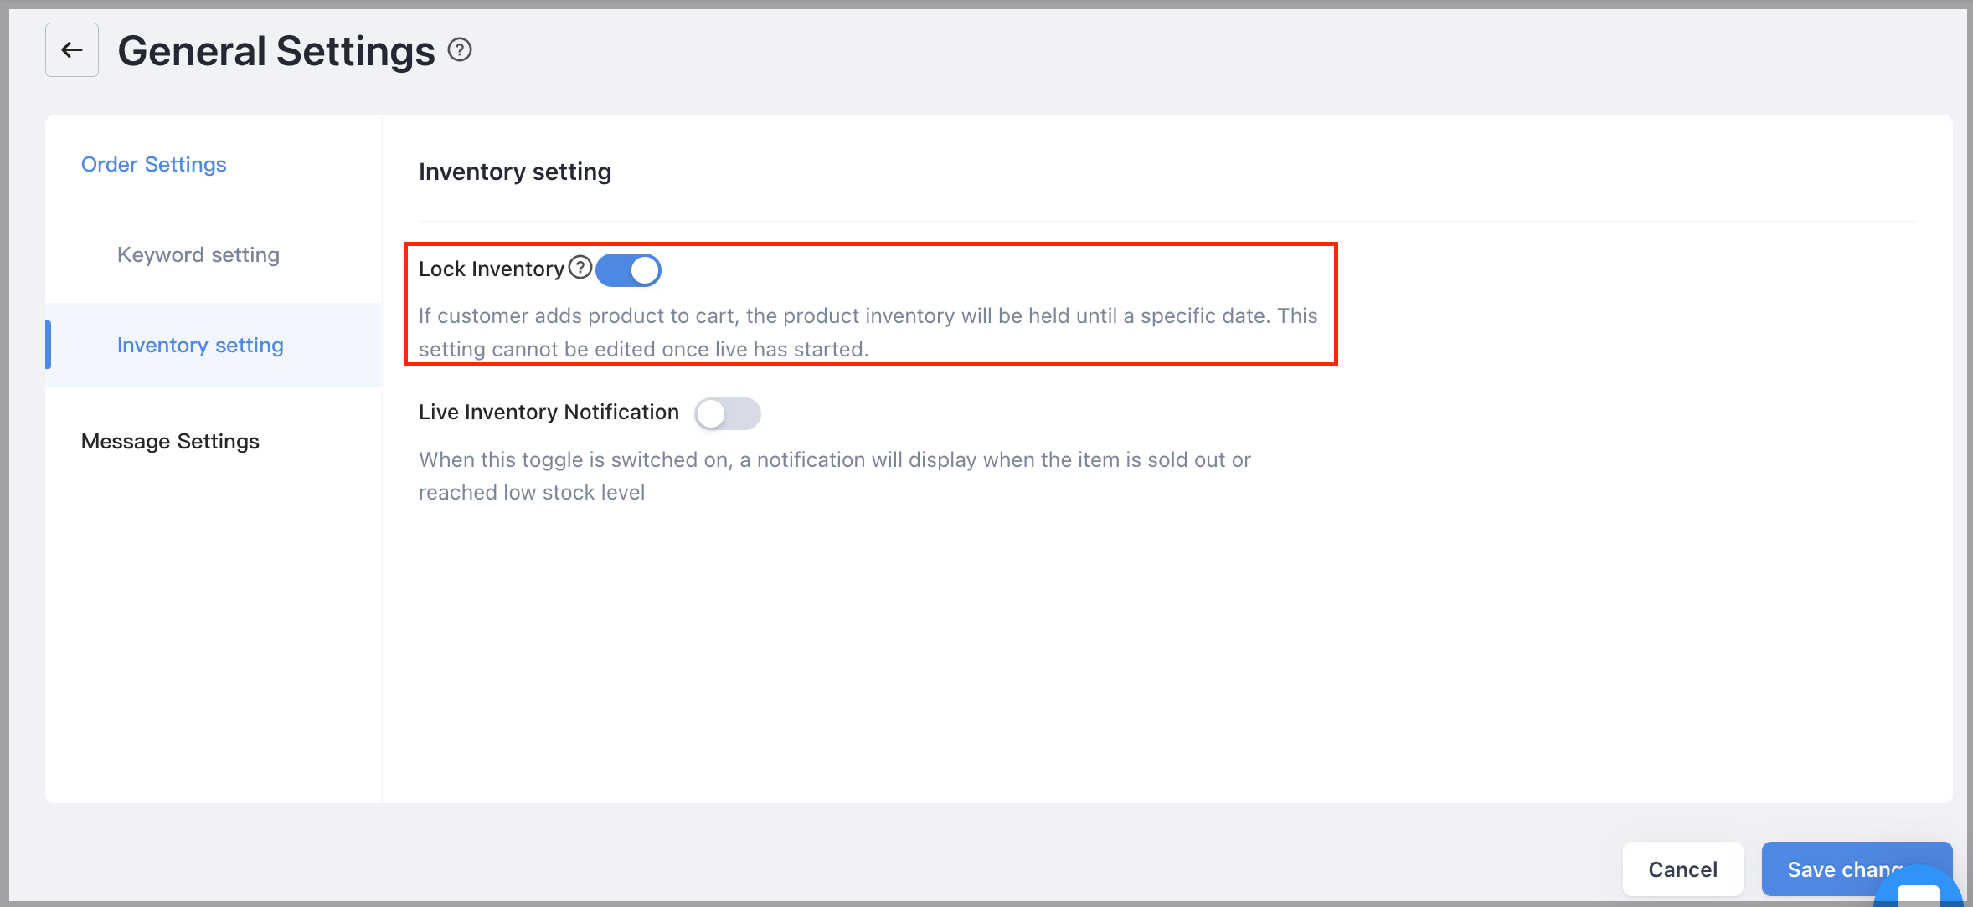This screenshot has width=1973, height=907.
Task: Open the Keyword setting sidebar item
Action: point(198,254)
